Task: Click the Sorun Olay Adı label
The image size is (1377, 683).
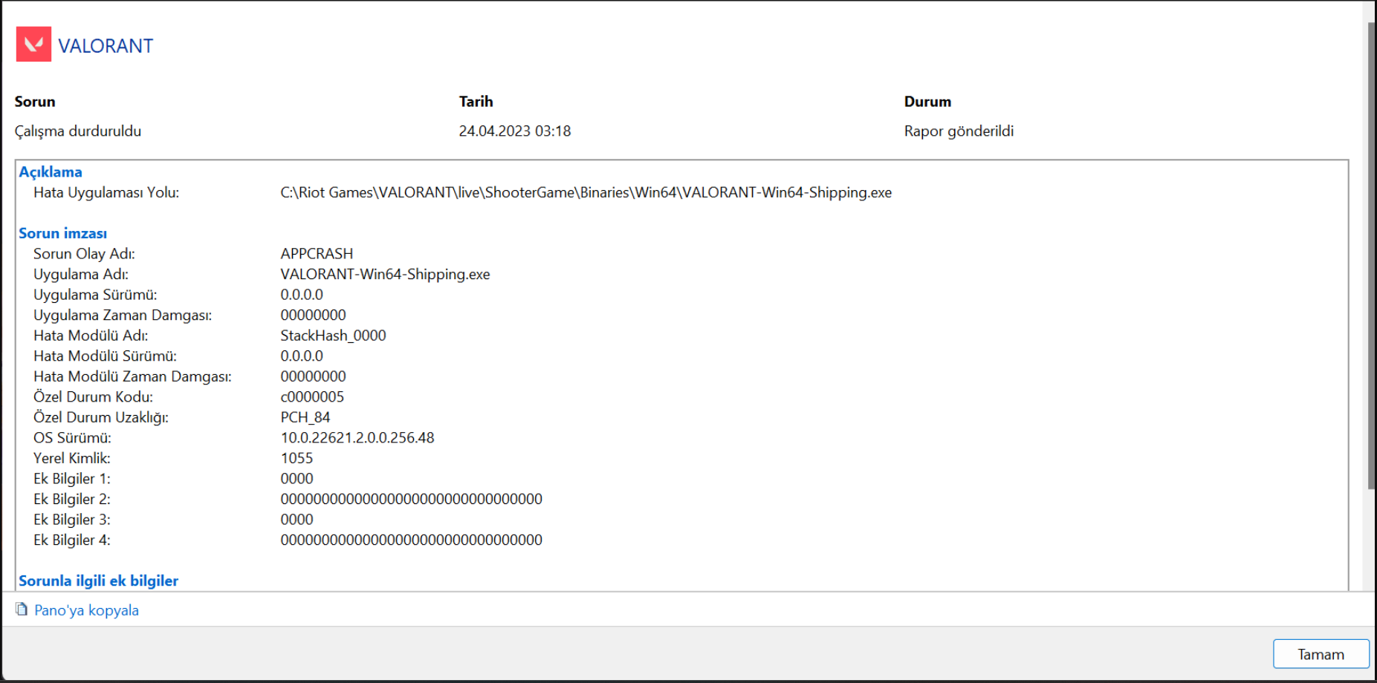Action: click(84, 254)
